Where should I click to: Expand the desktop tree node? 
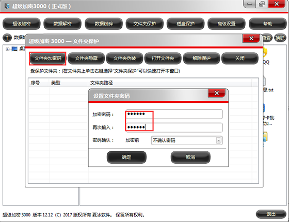click(7, 49)
